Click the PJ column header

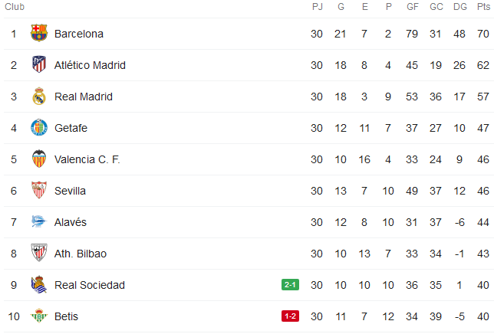[317, 7]
